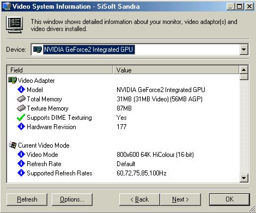
Task: Click the monitor icon beside the description
Action: tap(15, 25)
